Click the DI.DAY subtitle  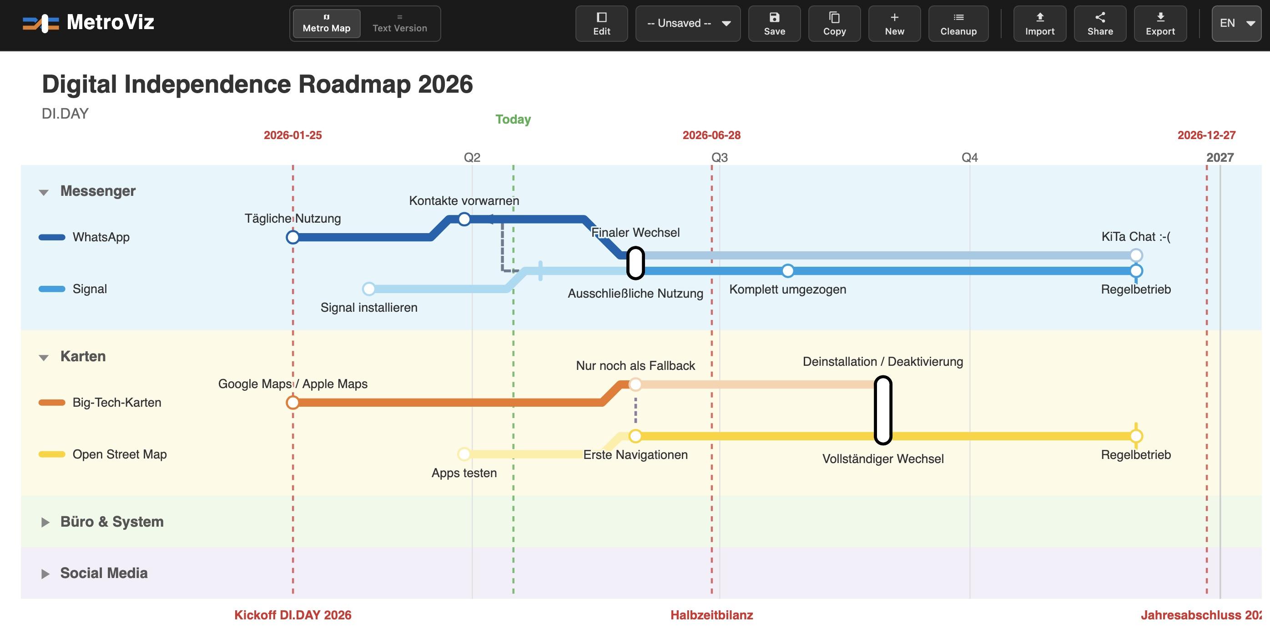(x=65, y=114)
